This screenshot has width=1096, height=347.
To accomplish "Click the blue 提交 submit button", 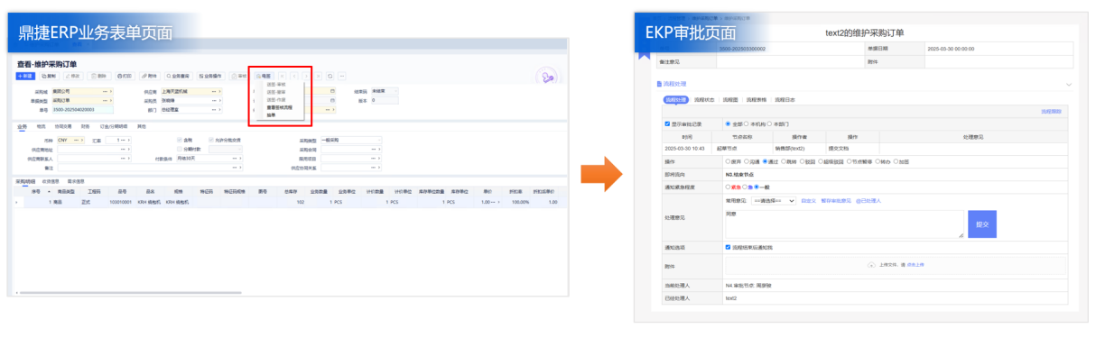I will (x=982, y=224).
